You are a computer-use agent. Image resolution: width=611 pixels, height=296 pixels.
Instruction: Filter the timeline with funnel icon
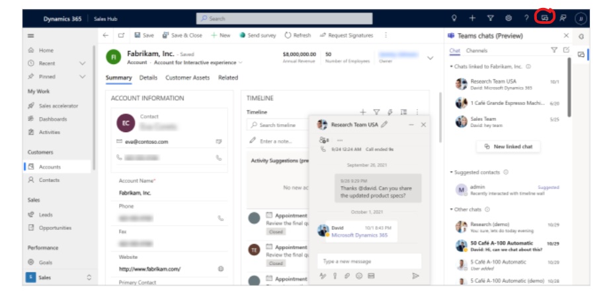[x=376, y=112]
